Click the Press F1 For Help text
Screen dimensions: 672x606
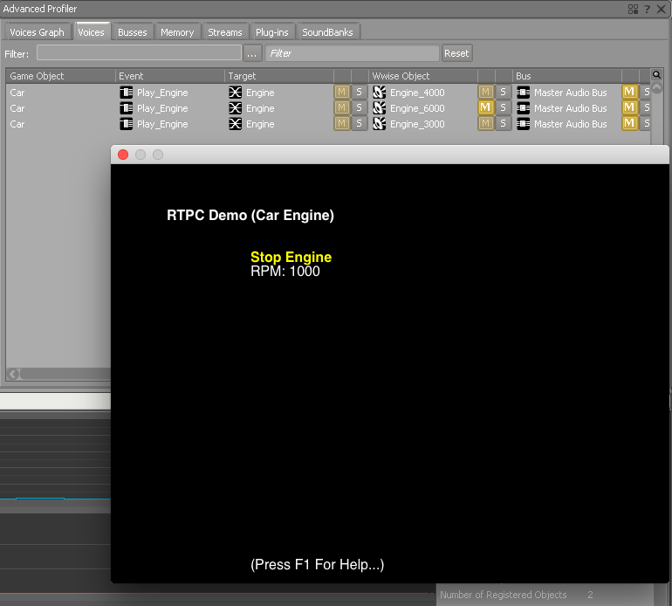pyautogui.click(x=317, y=564)
